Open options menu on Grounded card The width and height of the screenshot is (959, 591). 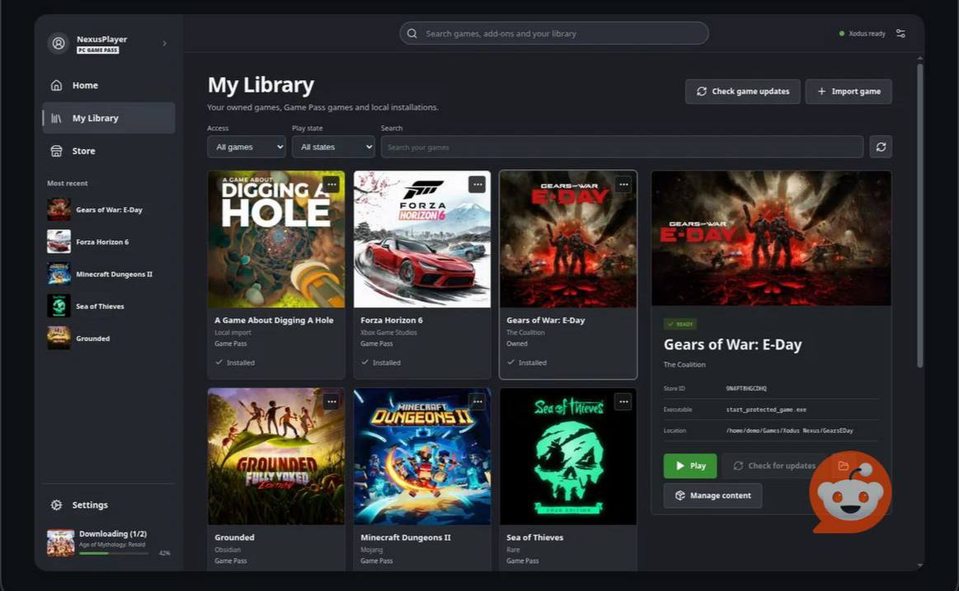[331, 401]
